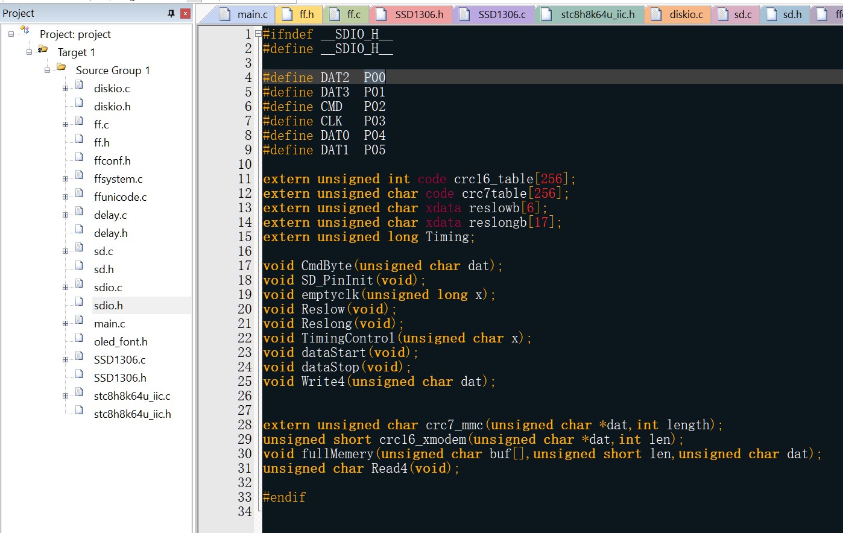
Task: Click the file icon beside ffconf.h
Action: click(79, 157)
